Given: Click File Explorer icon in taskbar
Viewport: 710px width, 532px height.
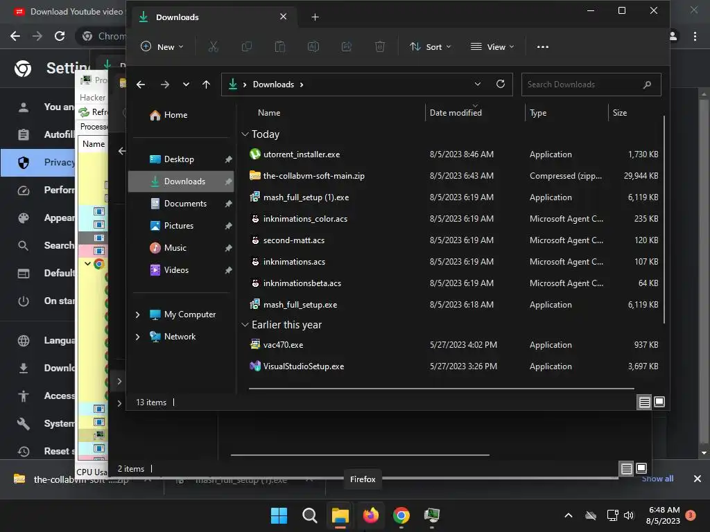Looking at the screenshot, I should coord(340,515).
